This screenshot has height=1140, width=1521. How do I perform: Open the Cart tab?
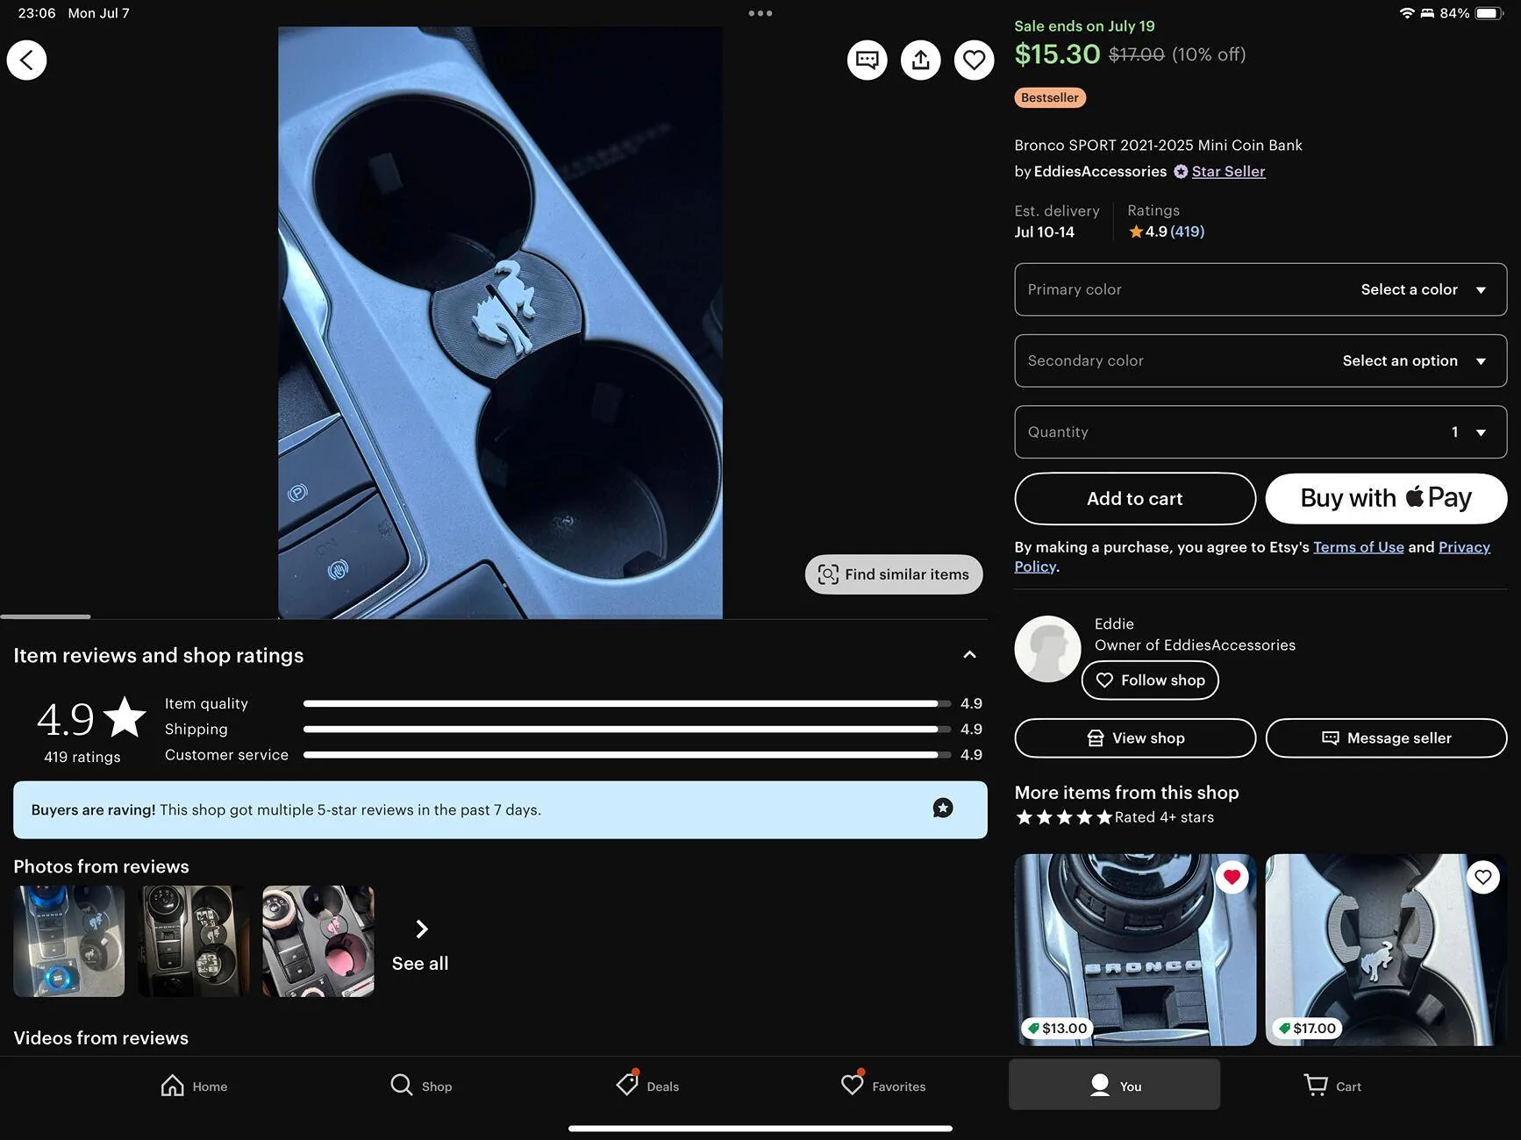(x=1332, y=1086)
